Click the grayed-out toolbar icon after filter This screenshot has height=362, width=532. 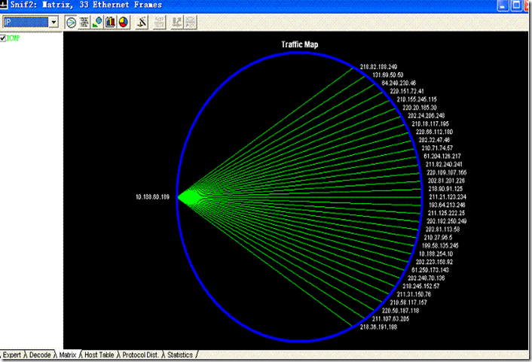[159, 22]
